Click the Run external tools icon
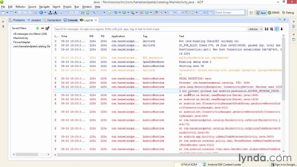Image resolution: width=297 pixels, height=167 pixels. (132, 13)
